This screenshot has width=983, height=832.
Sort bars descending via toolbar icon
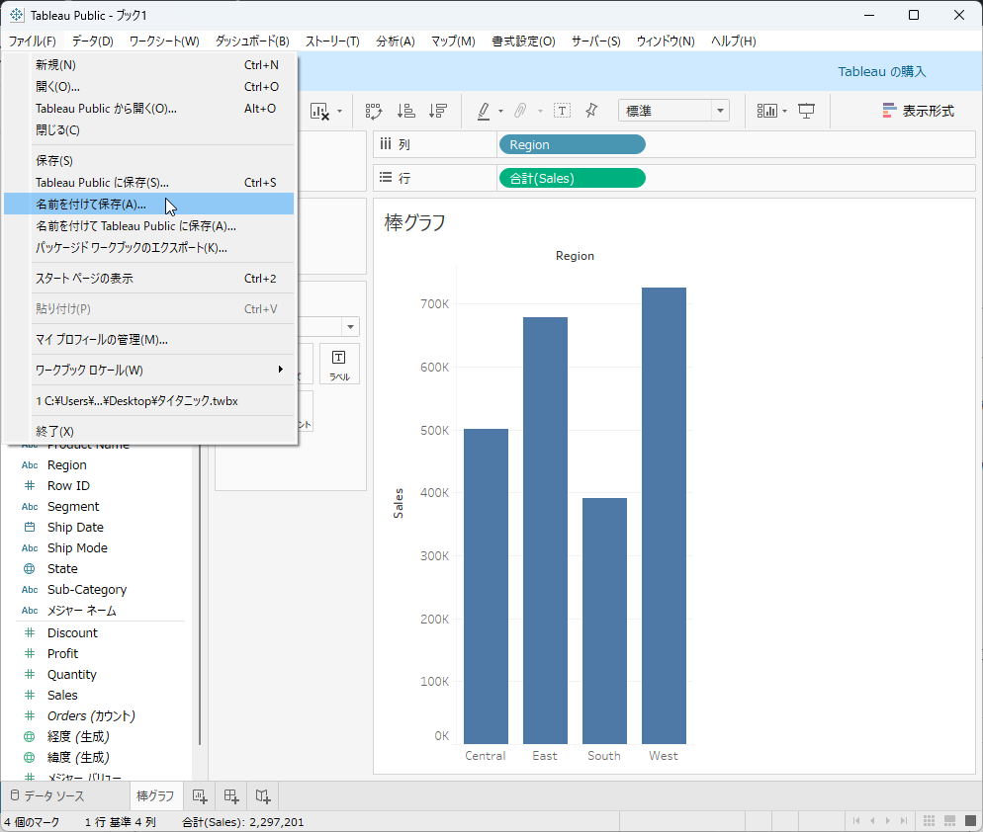coord(438,112)
